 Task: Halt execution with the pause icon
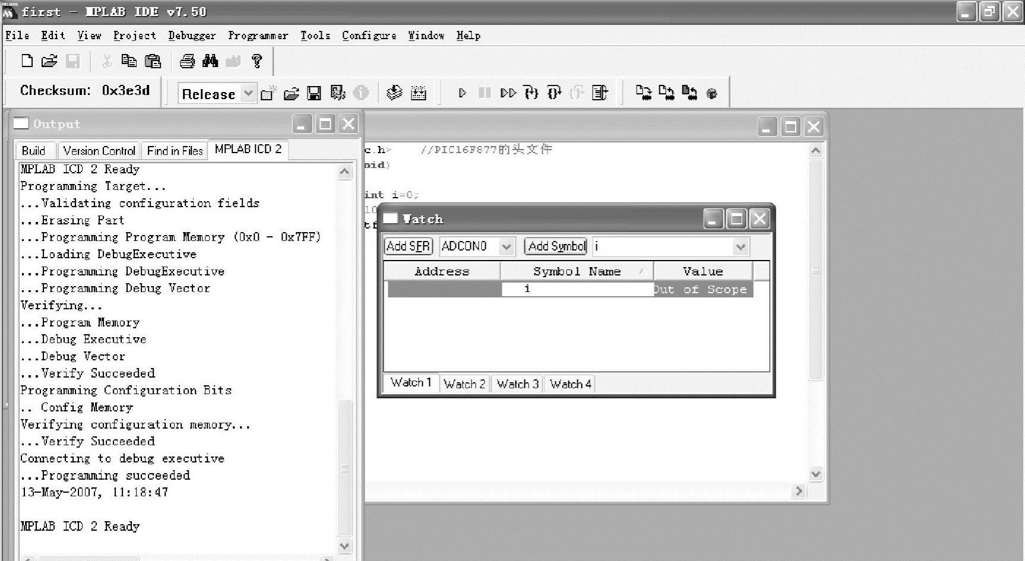(485, 93)
